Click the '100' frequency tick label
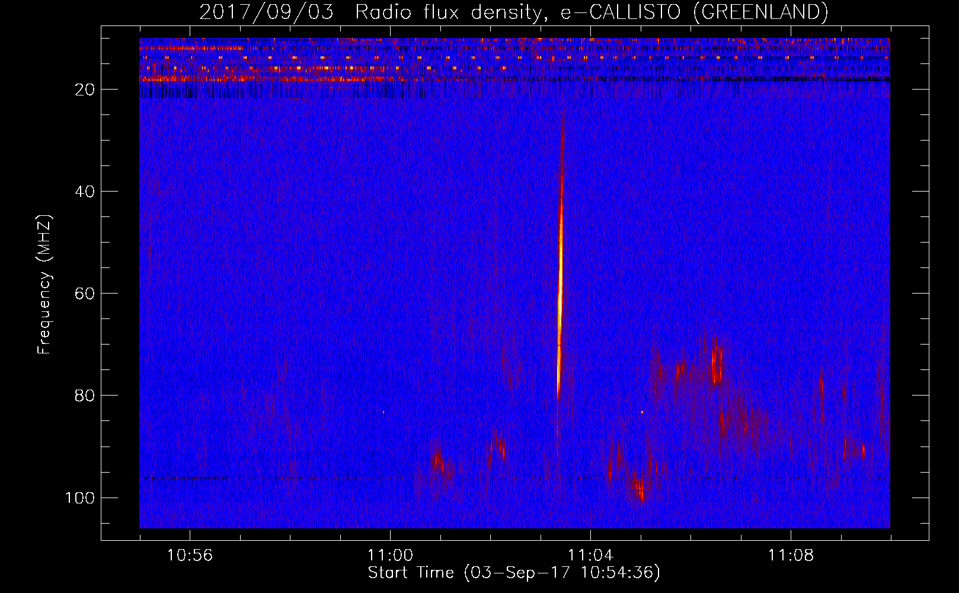959x593 pixels. tap(80, 498)
